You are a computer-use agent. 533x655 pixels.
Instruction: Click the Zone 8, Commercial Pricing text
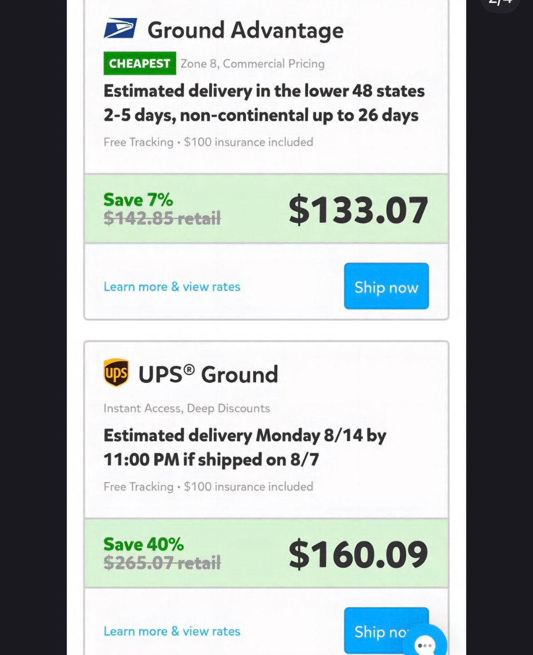tap(252, 64)
